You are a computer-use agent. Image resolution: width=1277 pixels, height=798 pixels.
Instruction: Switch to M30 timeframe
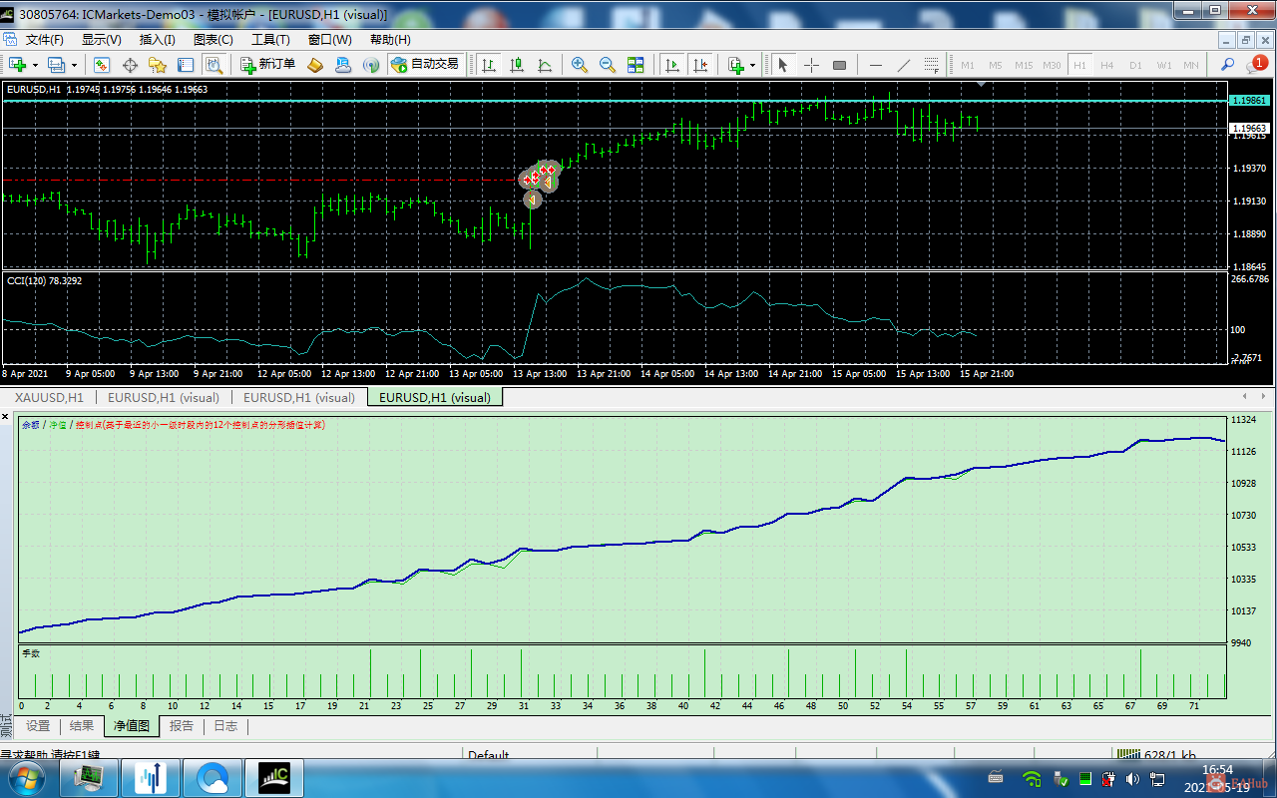[x=1052, y=65]
